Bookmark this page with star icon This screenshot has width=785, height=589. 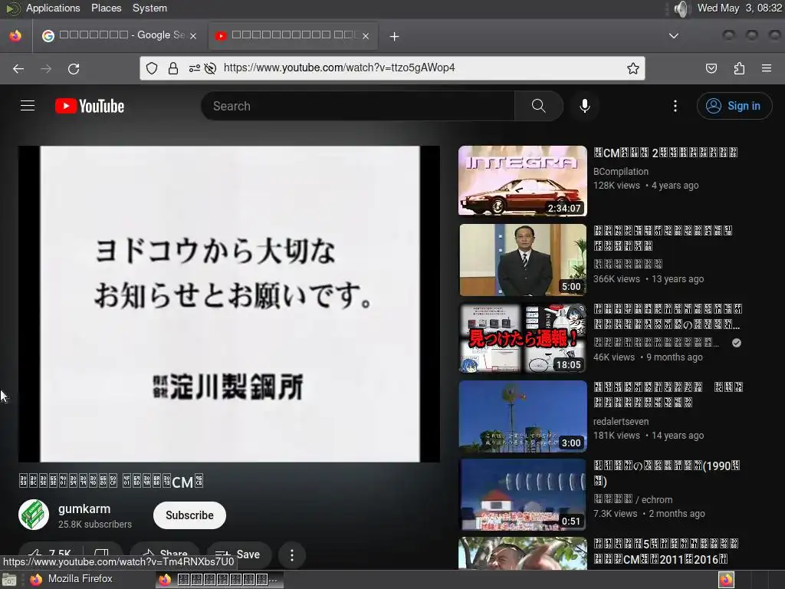tap(632, 68)
